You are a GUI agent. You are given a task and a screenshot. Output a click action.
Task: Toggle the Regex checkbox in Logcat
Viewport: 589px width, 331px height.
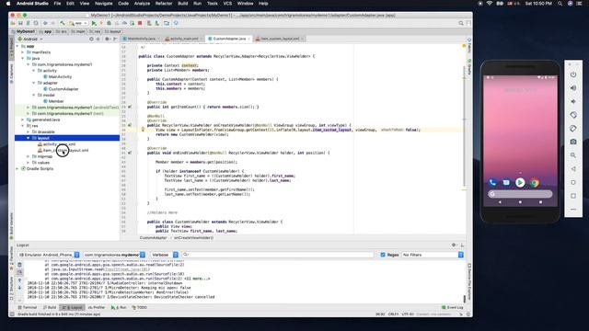coord(383,255)
